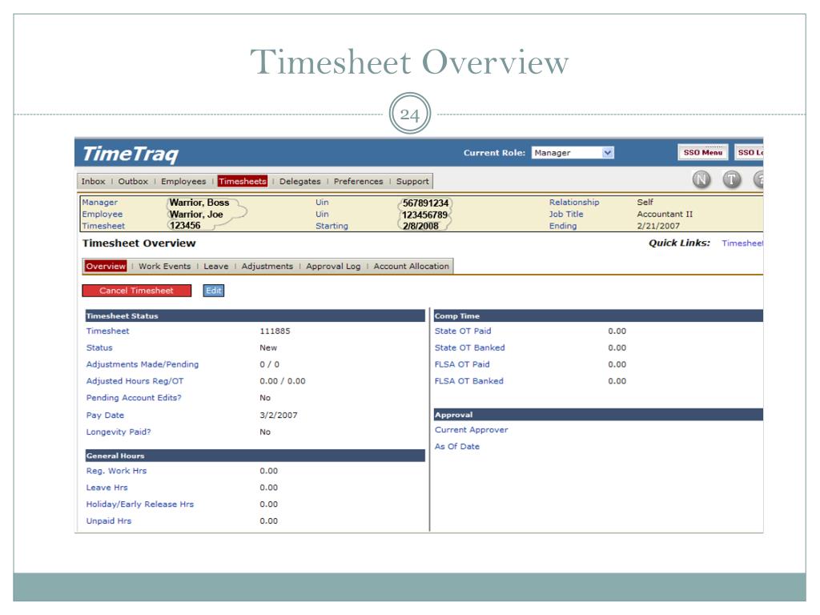Click the Comp Time section header
Screen dimensions: 820x615
pyautogui.click(x=598, y=316)
